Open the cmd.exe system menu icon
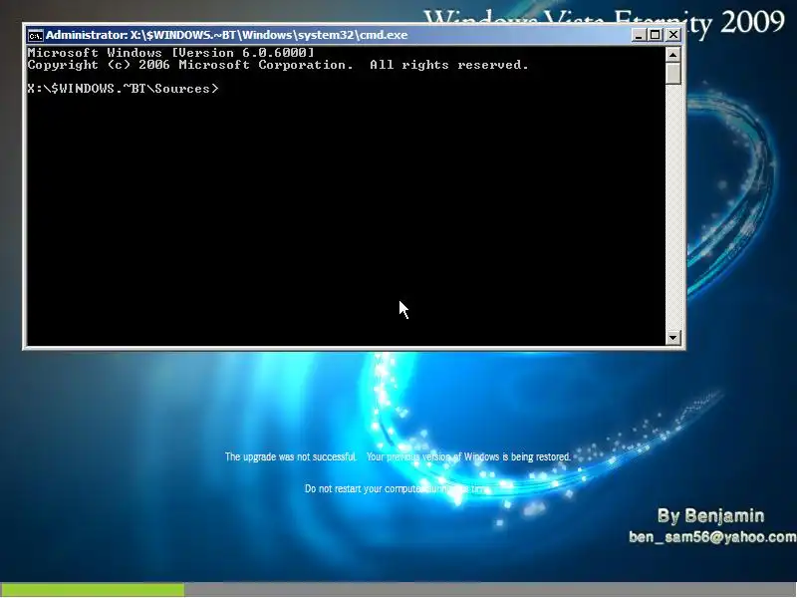The image size is (797, 598). [x=35, y=36]
